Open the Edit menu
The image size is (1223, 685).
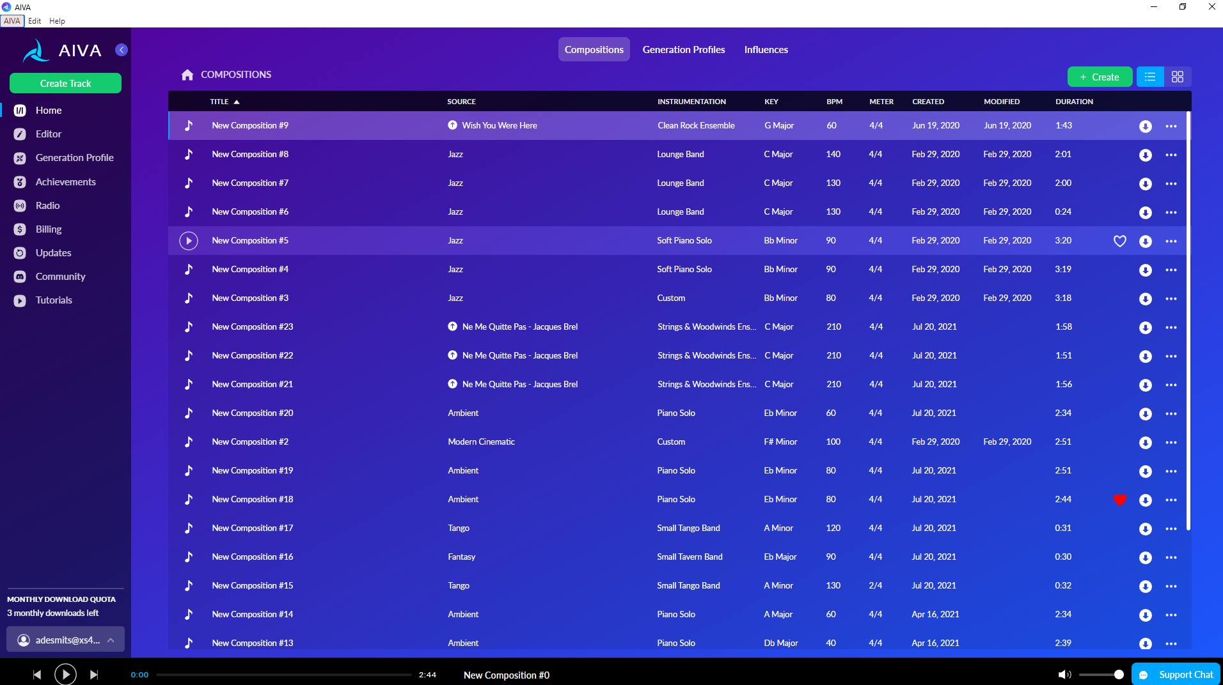point(35,21)
